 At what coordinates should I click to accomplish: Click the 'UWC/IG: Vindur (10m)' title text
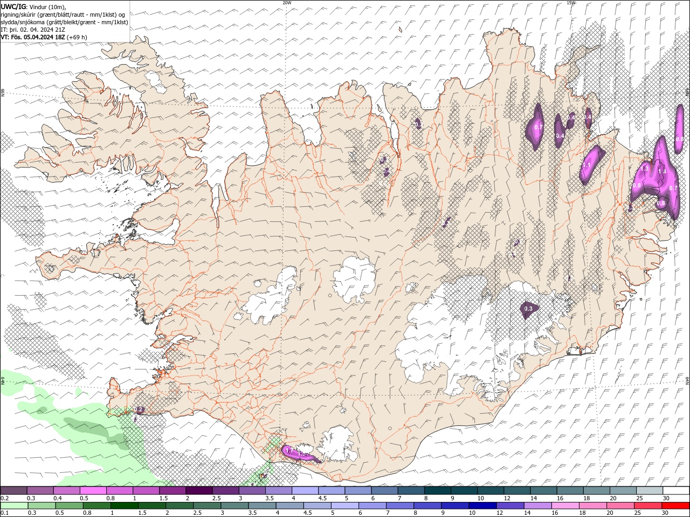[x=33, y=6]
